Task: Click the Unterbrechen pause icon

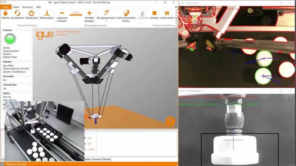Action: [167, 12]
